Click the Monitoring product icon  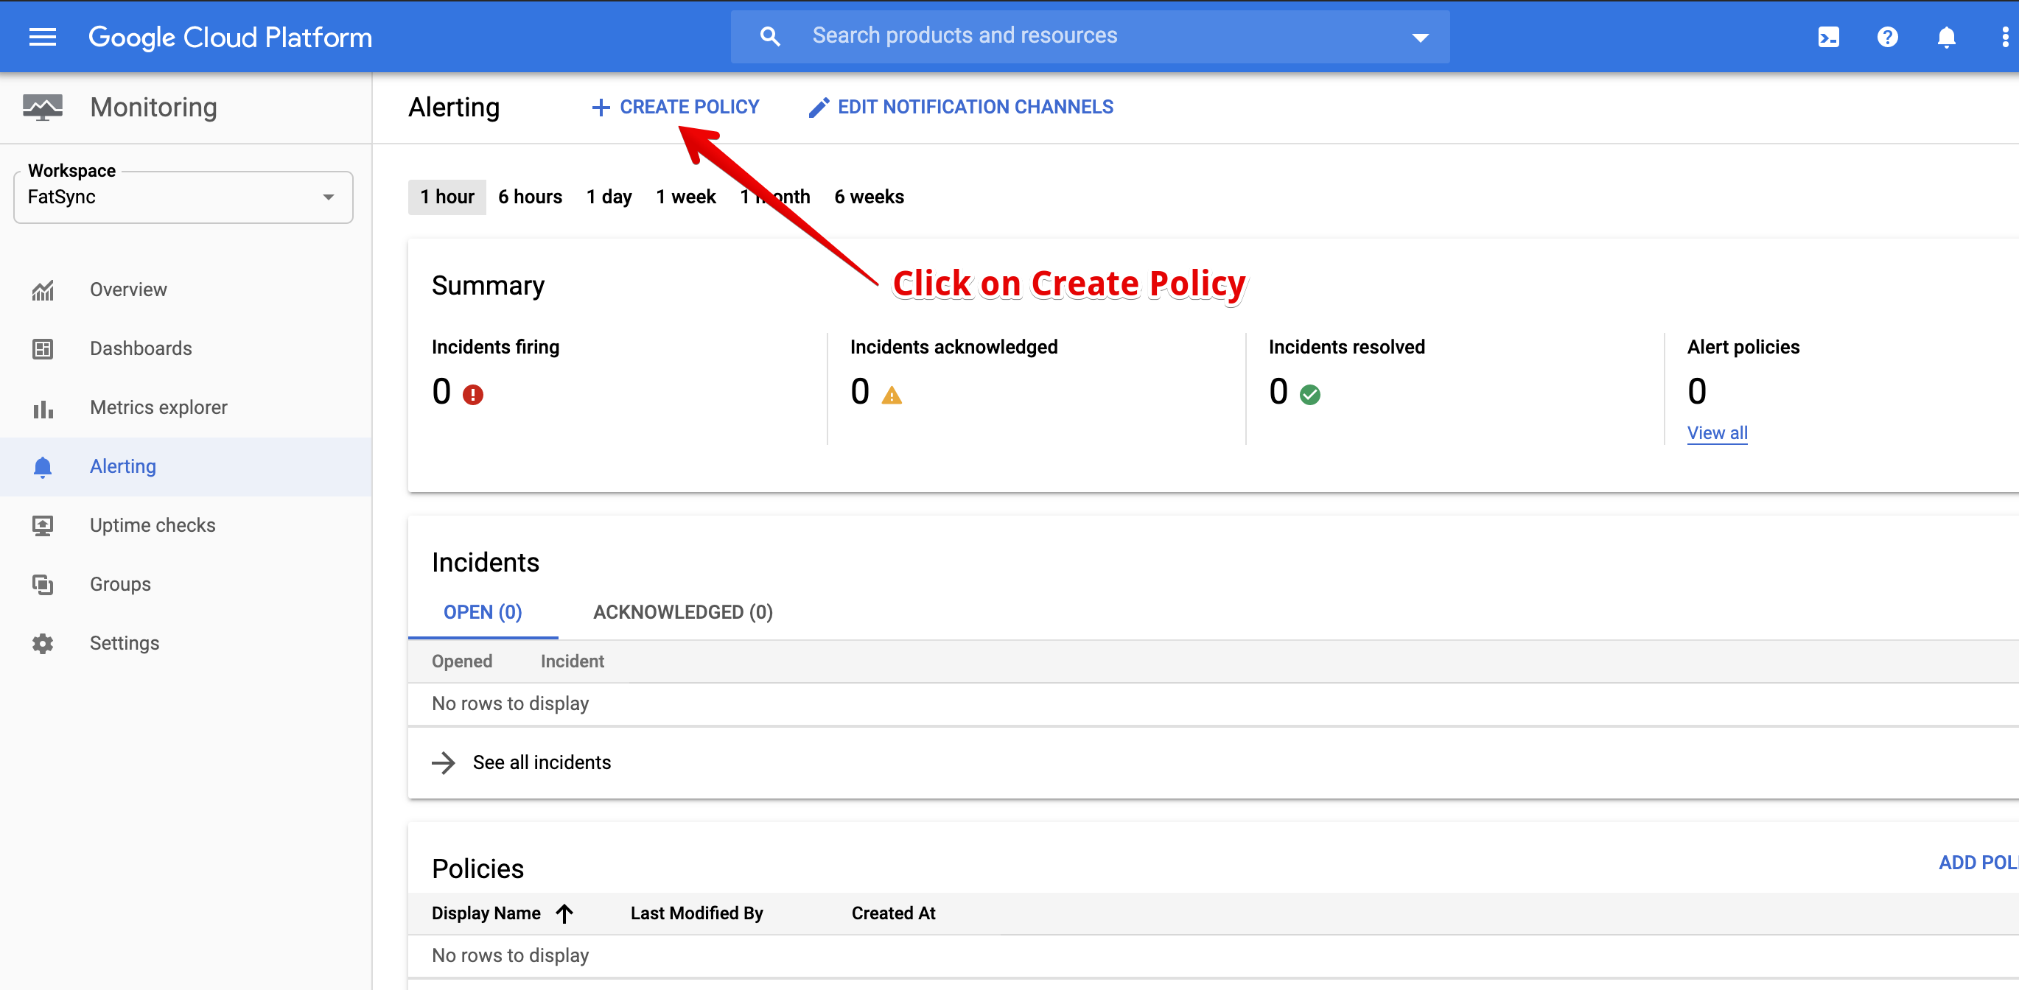(x=42, y=108)
